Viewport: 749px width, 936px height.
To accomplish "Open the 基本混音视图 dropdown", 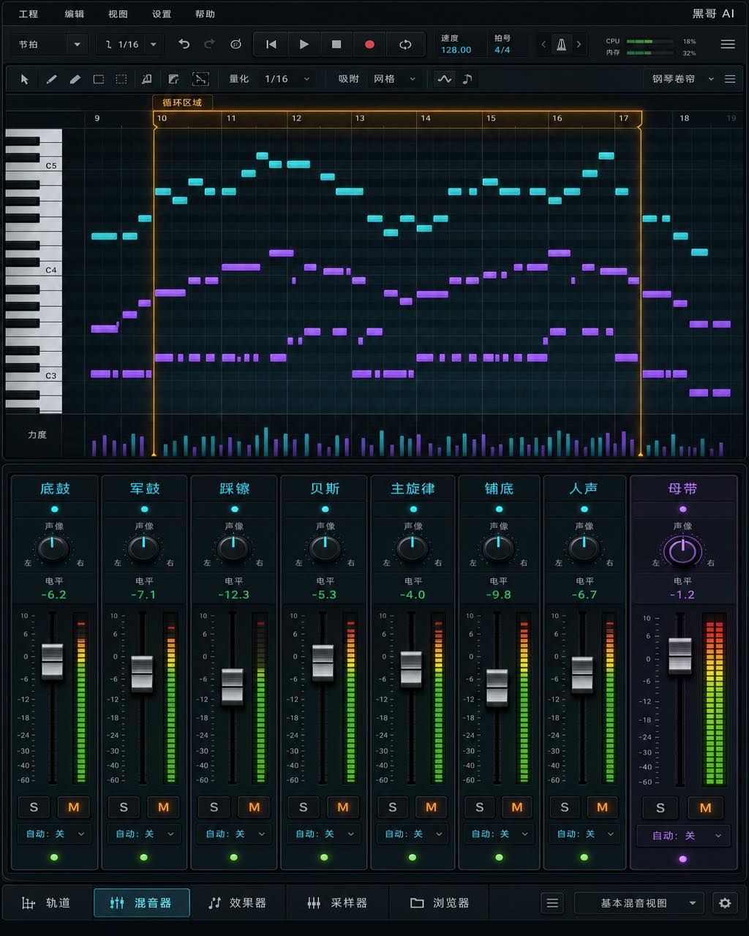I will pyautogui.click(x=639, y=903).
